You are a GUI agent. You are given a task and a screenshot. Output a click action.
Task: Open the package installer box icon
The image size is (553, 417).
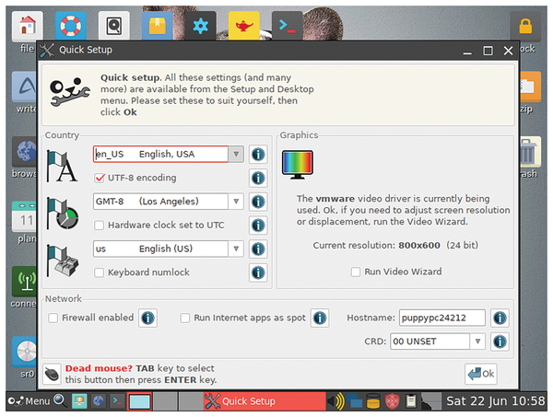(158, 26)
